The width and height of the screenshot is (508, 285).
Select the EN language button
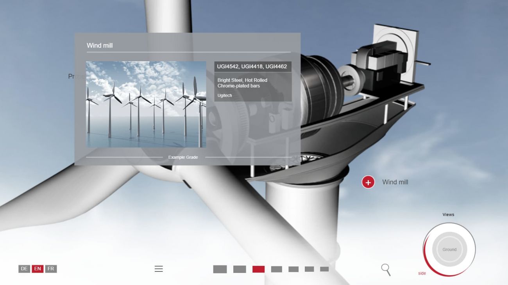click(x=38, y=269)
